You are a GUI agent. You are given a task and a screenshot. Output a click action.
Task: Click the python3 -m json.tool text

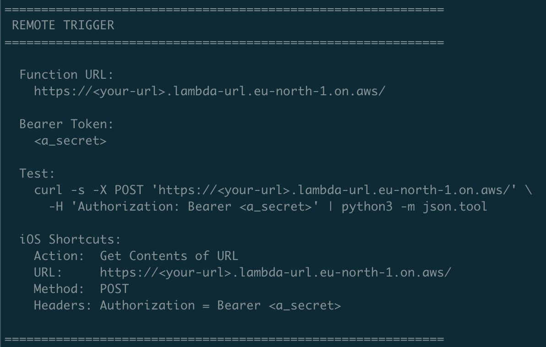pyautogui.click(x=414, y=206)
